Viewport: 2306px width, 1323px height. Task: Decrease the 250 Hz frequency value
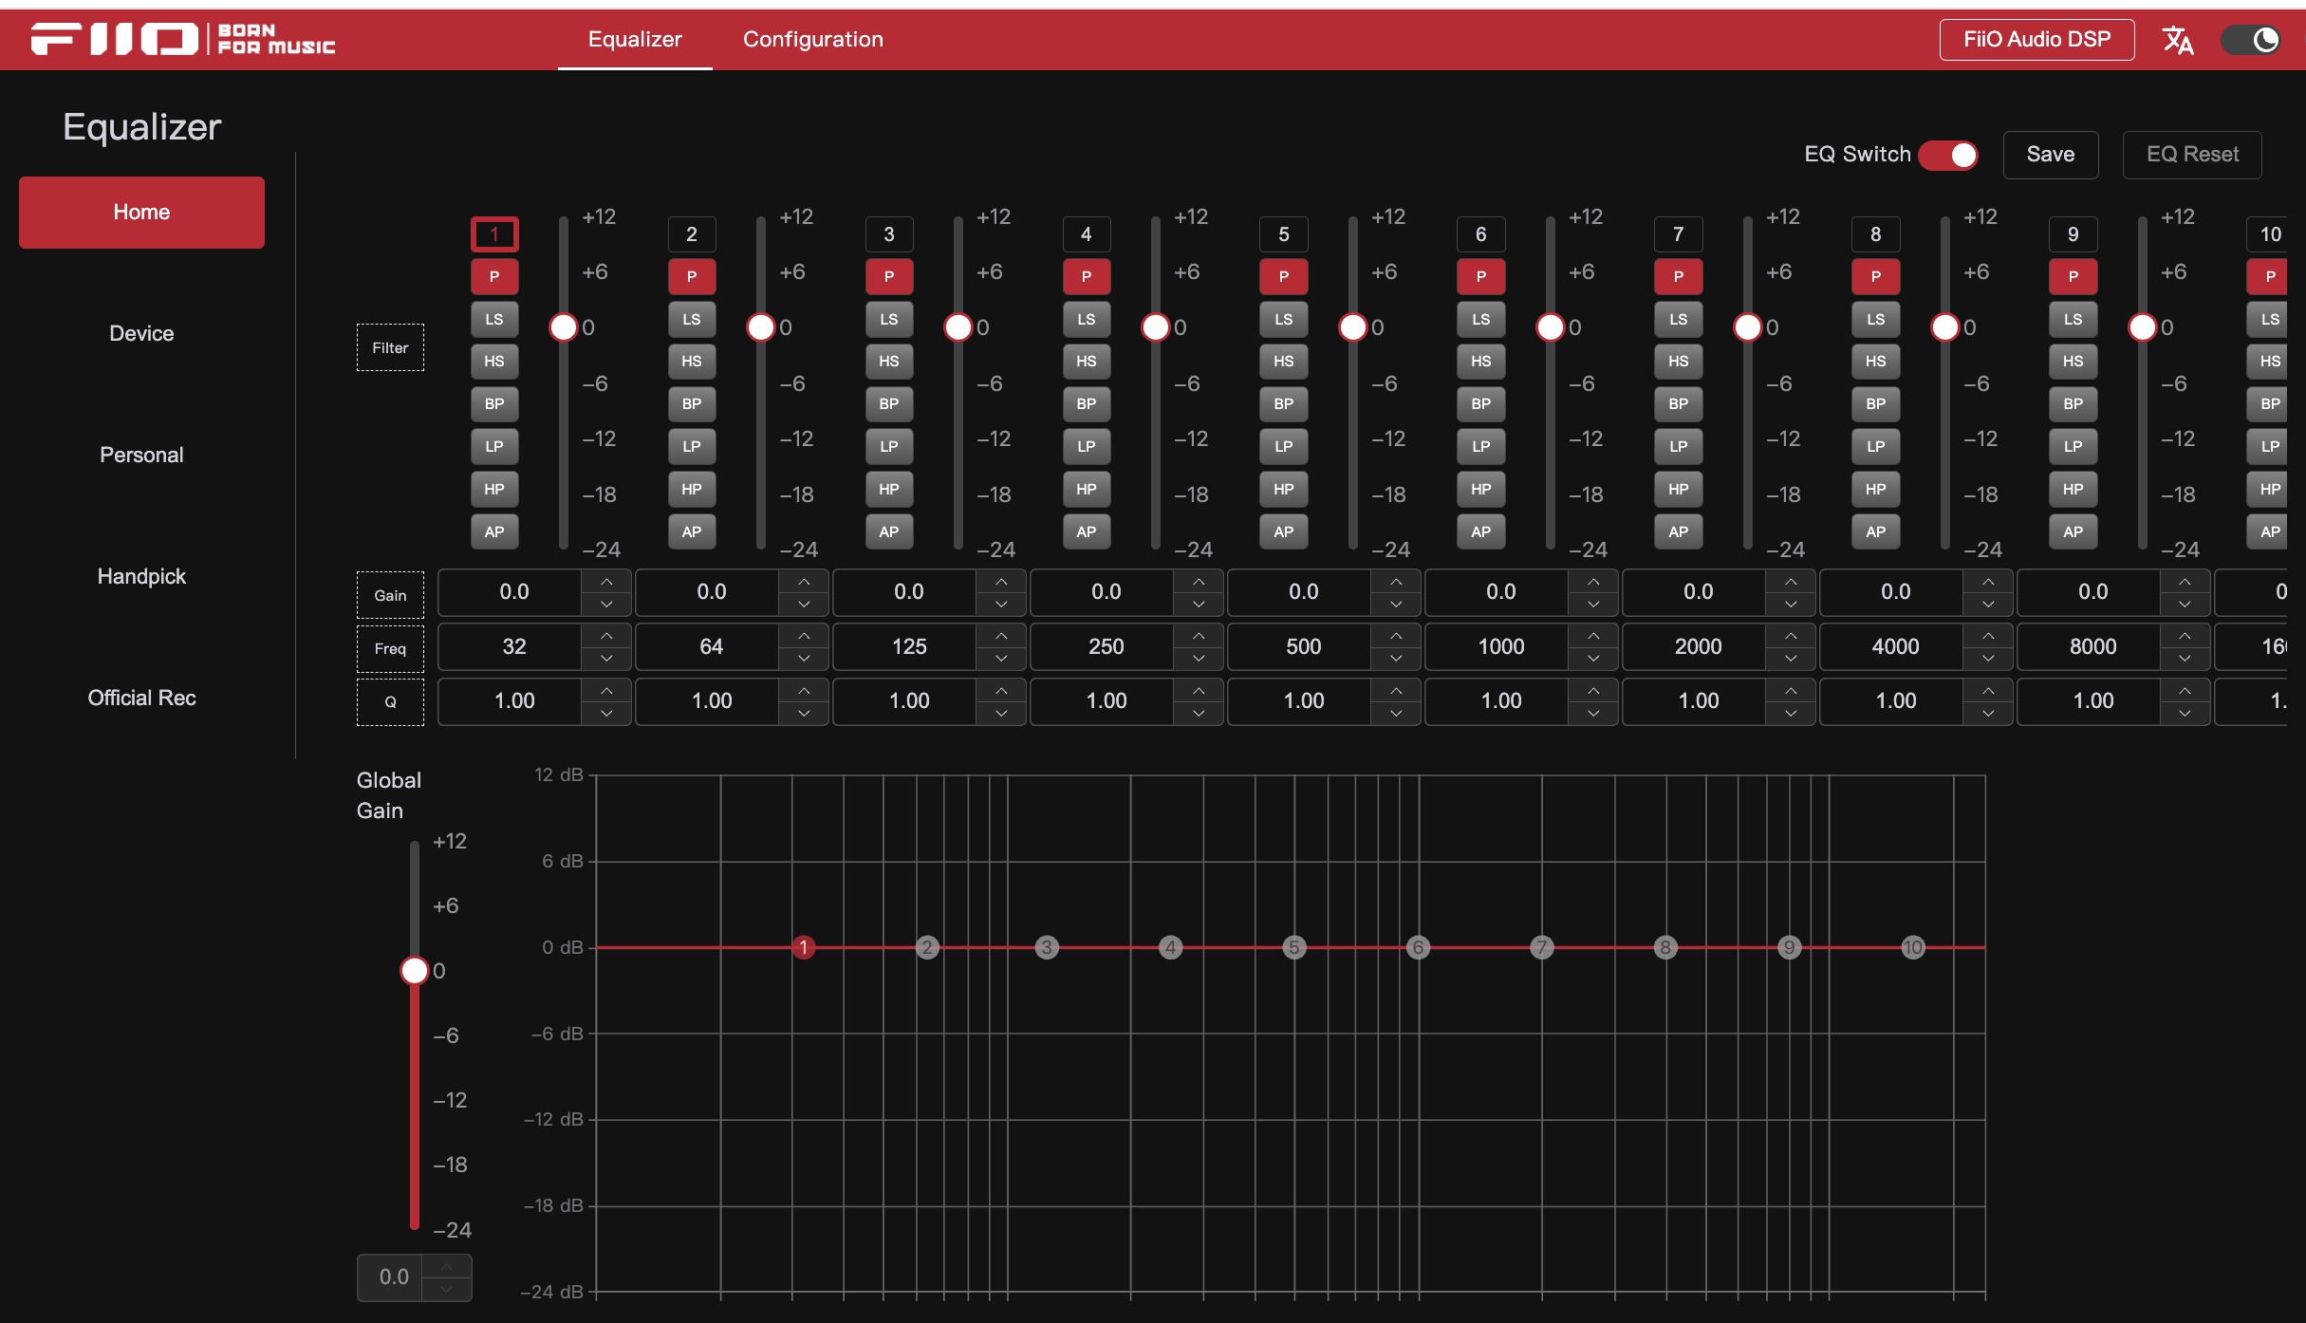click(1199, 659)
